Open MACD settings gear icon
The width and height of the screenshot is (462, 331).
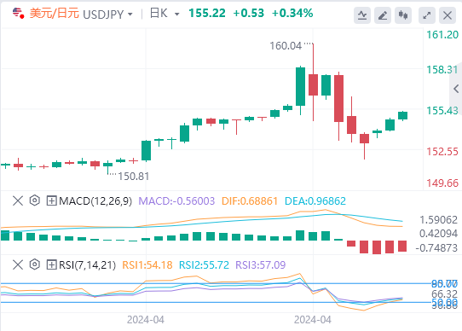[34, 200]
